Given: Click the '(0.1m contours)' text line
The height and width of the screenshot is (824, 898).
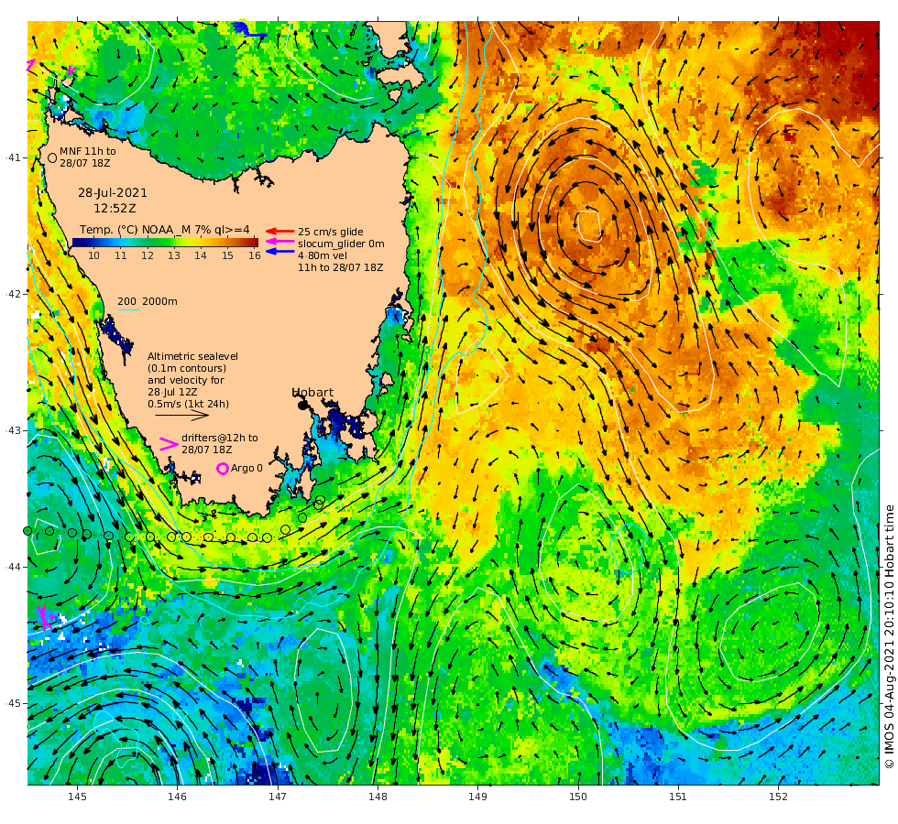Looking at the screenshot, I should pyautogui.click(x=187, y=368).
